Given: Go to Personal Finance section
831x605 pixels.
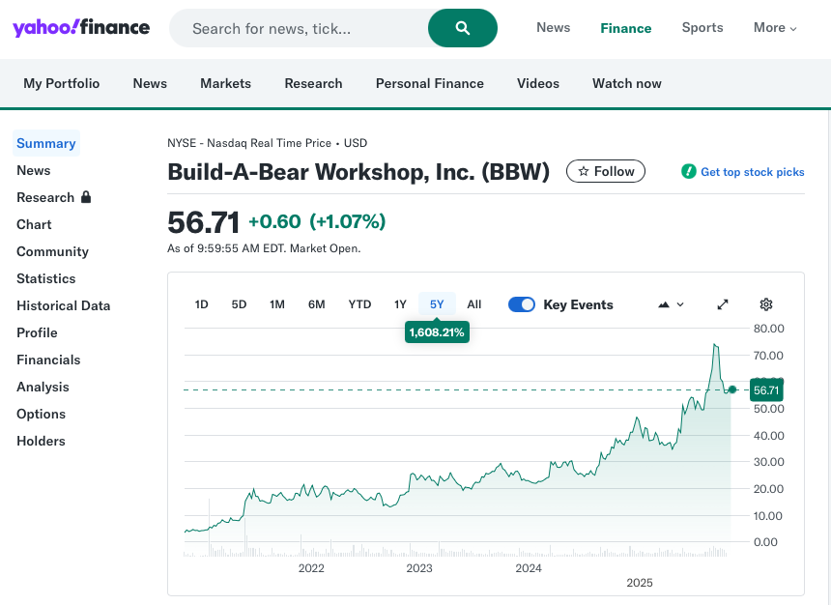Looking at the screenshot, I should [x=429, y=83].
